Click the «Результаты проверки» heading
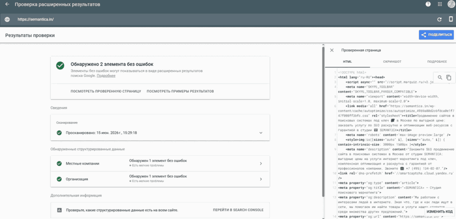The image size is (456, 219). pyautogui.click(x=30, y=35)
